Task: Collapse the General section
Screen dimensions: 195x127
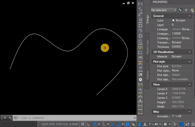Action: click(189, 16)
